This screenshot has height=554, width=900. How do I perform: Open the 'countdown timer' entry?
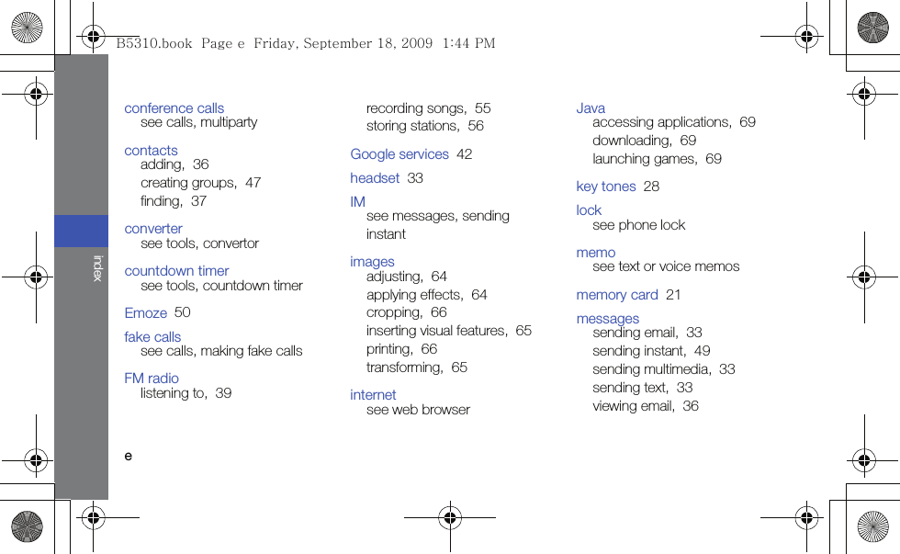click(x=176, y=270)
